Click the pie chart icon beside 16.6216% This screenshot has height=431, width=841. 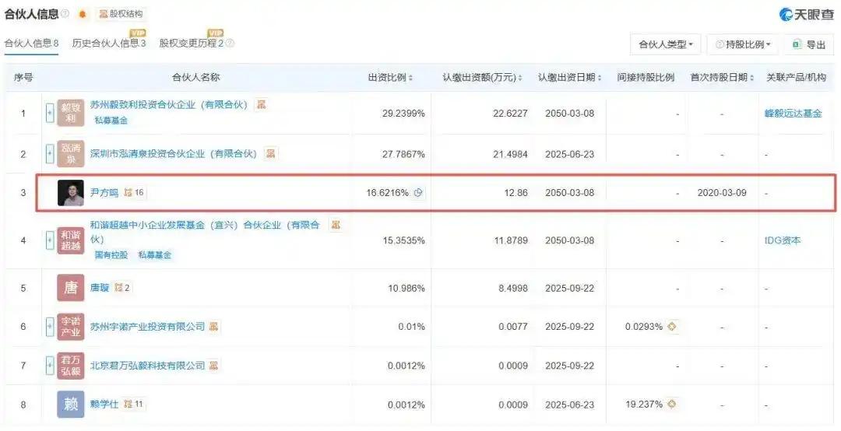point(419,193)
